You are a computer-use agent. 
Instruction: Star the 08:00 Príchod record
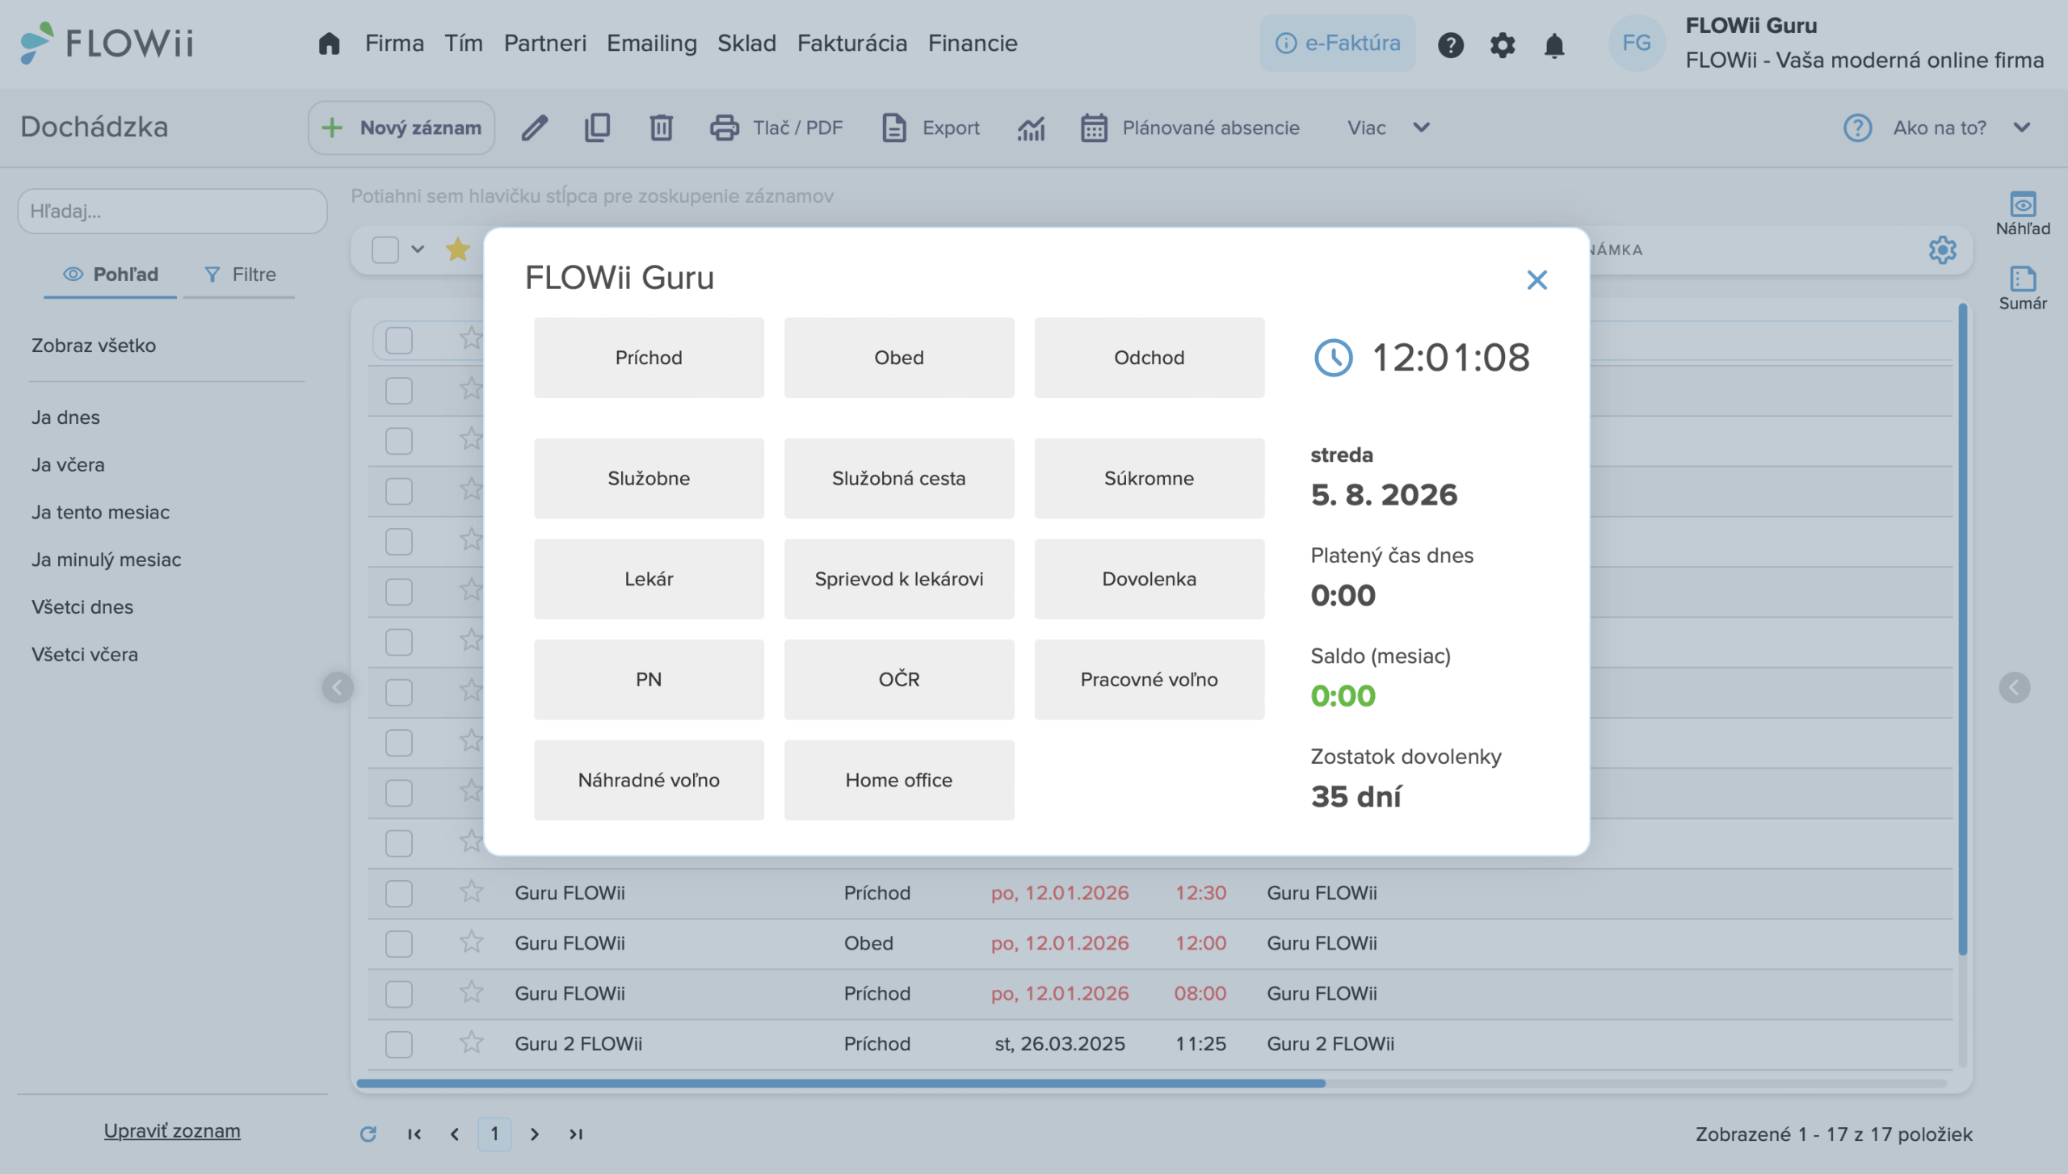coord(471,993)
